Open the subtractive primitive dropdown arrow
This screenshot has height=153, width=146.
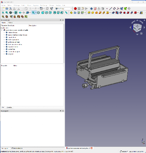[138, 13]
